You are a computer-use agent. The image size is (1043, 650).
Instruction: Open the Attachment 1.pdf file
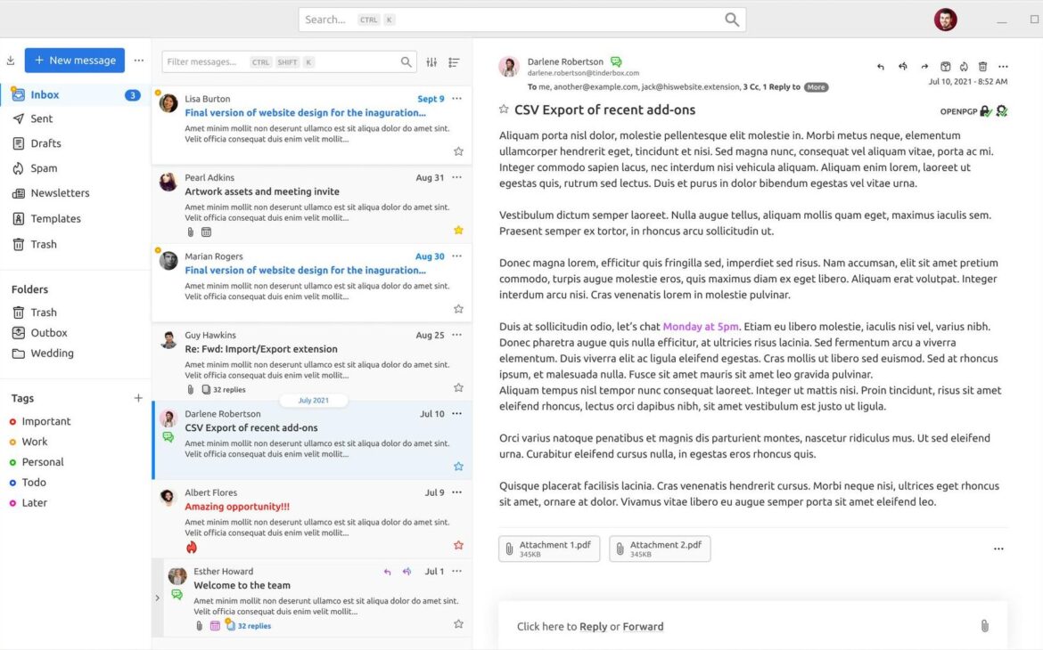pyautogui.click(x=549, y=548)
